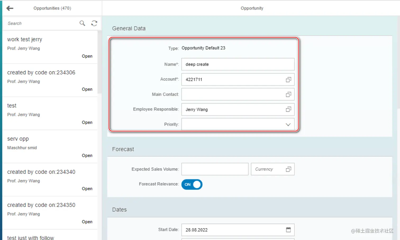Open the 'serv opp' opportunity
This screenshot has height=240, width=400.
[x=50, y=147]
